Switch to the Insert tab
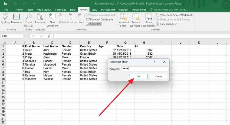The image size is (230, 125). (30, 10)
